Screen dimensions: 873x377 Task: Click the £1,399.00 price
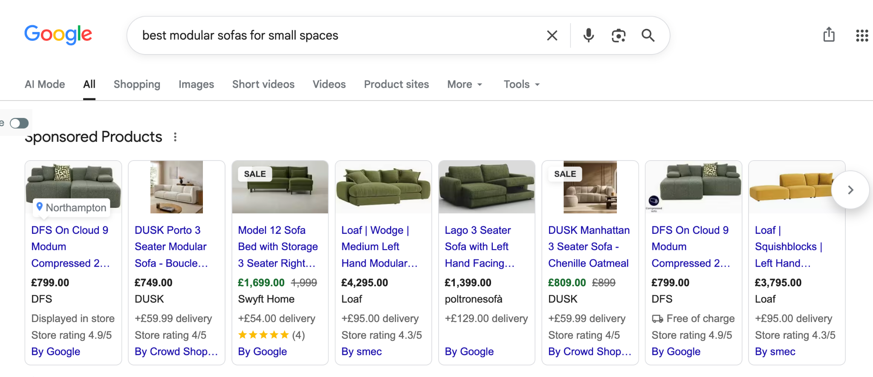468,282
